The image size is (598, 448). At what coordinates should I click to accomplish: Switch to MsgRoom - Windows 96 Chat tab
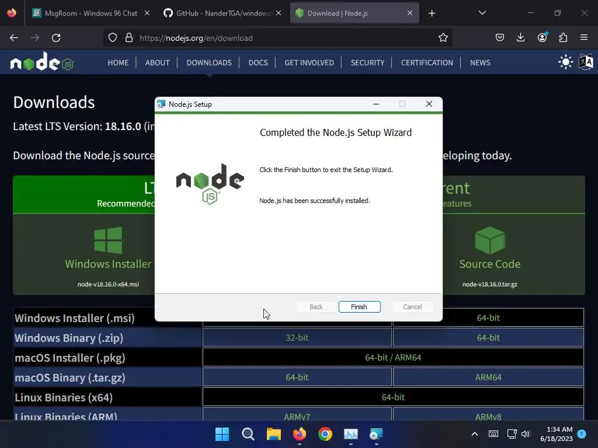tap(91, 13)
